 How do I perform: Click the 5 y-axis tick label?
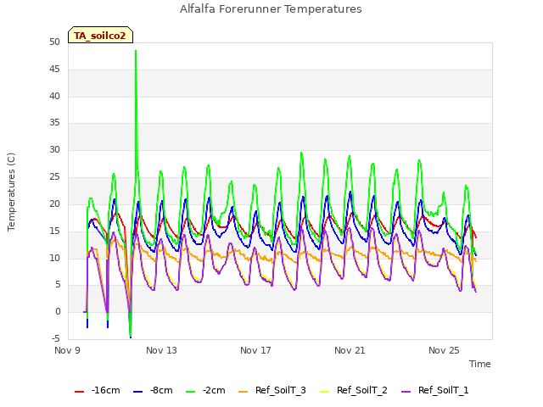click(x=58, y=285)
